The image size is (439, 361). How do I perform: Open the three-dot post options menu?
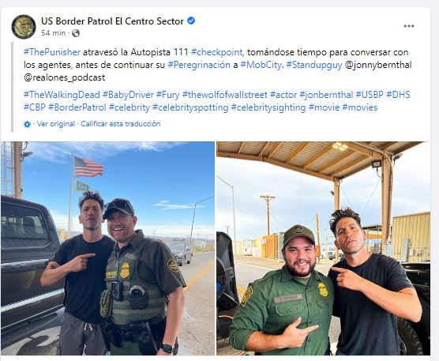click(x=409, y=26)
